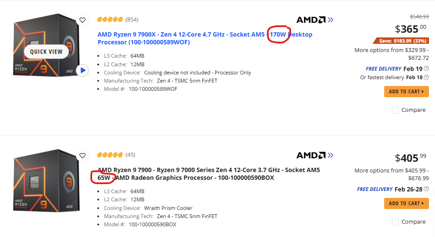The height and width of the screenshot is (237, 435).
Task: Add Ryzen 9 7900 to cart
Action: click(407, 203)
